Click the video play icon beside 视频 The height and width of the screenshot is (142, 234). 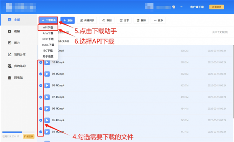click(x=10, y=31)
